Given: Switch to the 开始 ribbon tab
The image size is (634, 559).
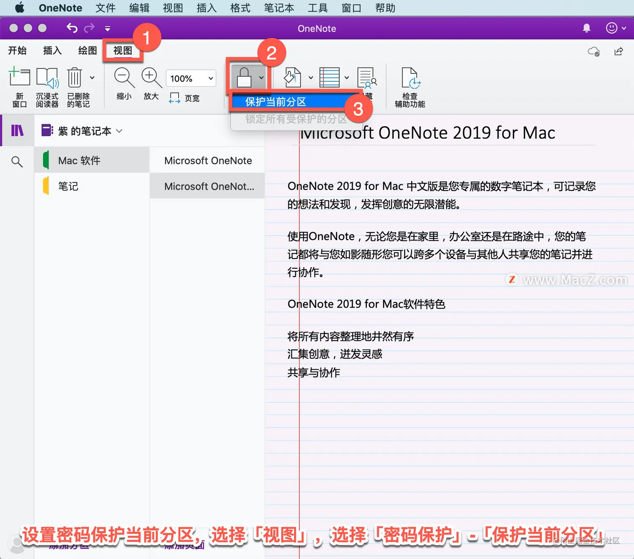Looking at the screenshot, I should (x=17, y=51).
